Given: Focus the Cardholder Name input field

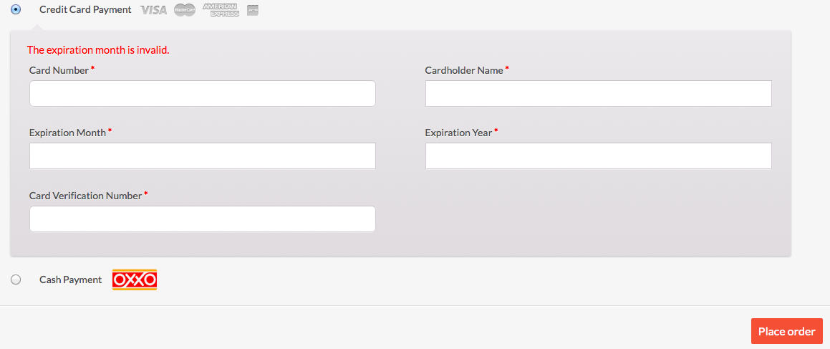Looking at the screenshot, I should coord(598,93).
